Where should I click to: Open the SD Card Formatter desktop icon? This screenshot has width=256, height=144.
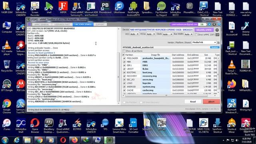click(133, 126)
